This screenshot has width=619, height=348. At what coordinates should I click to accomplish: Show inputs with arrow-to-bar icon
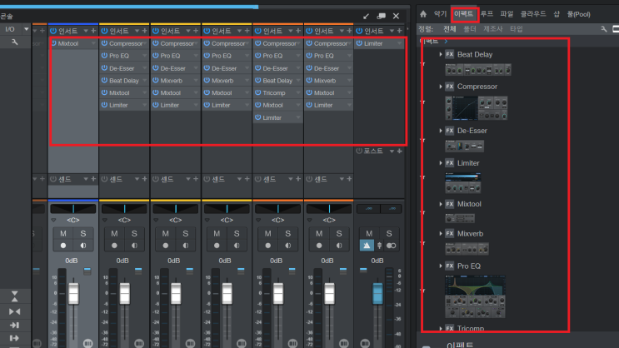pyautogui.click(x=15, y=326)
